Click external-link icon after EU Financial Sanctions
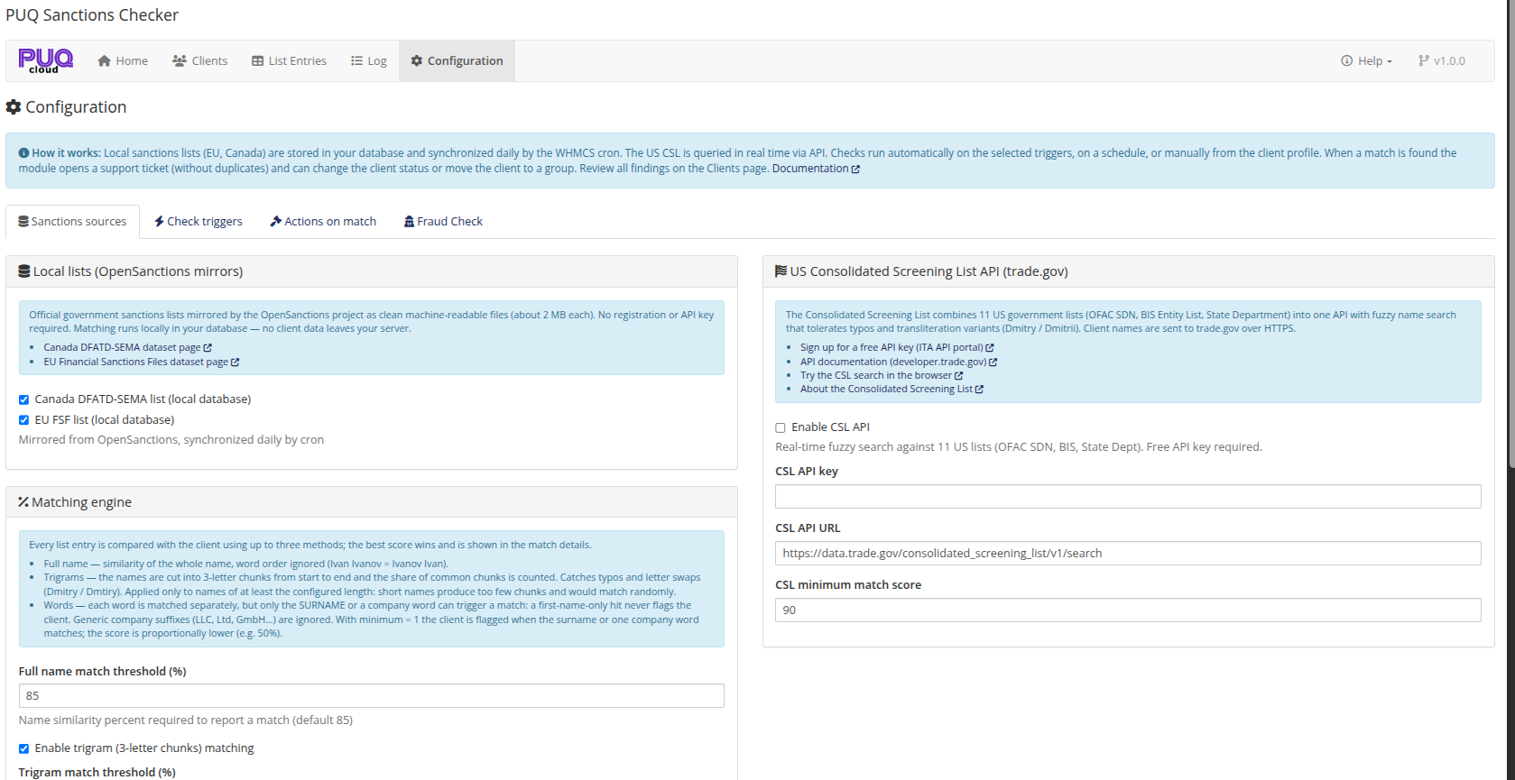 [235, 362]
